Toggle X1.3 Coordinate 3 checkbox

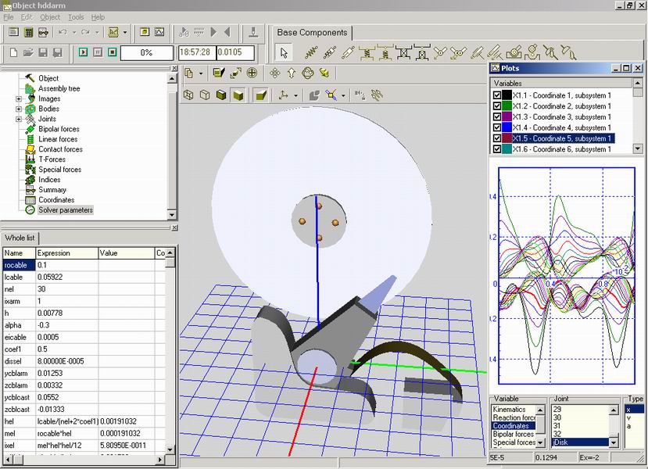click(496, 116)
